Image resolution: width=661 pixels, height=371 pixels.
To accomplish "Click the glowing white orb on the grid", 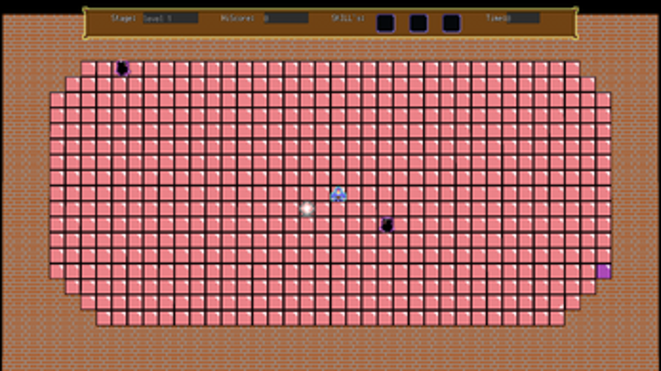I will (307, 209).
